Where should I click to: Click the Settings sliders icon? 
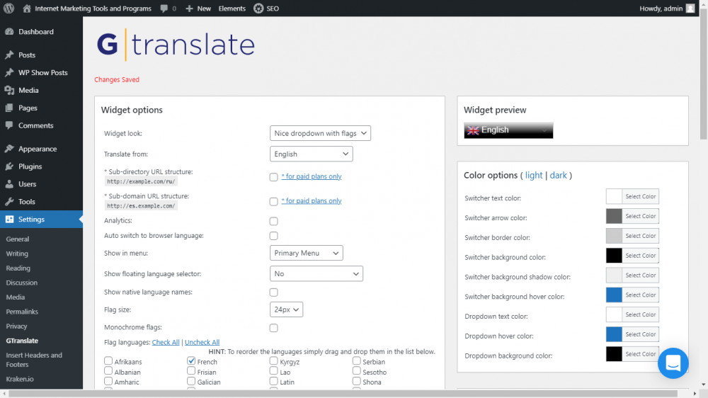9,219
